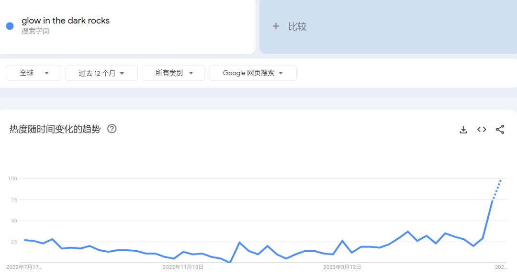The image size is (517, 278).
Task: Click the 100 value on the y-axis
Action: pos(12,178)
